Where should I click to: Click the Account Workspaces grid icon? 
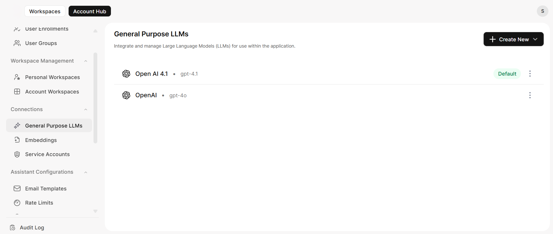coord(17,91)
